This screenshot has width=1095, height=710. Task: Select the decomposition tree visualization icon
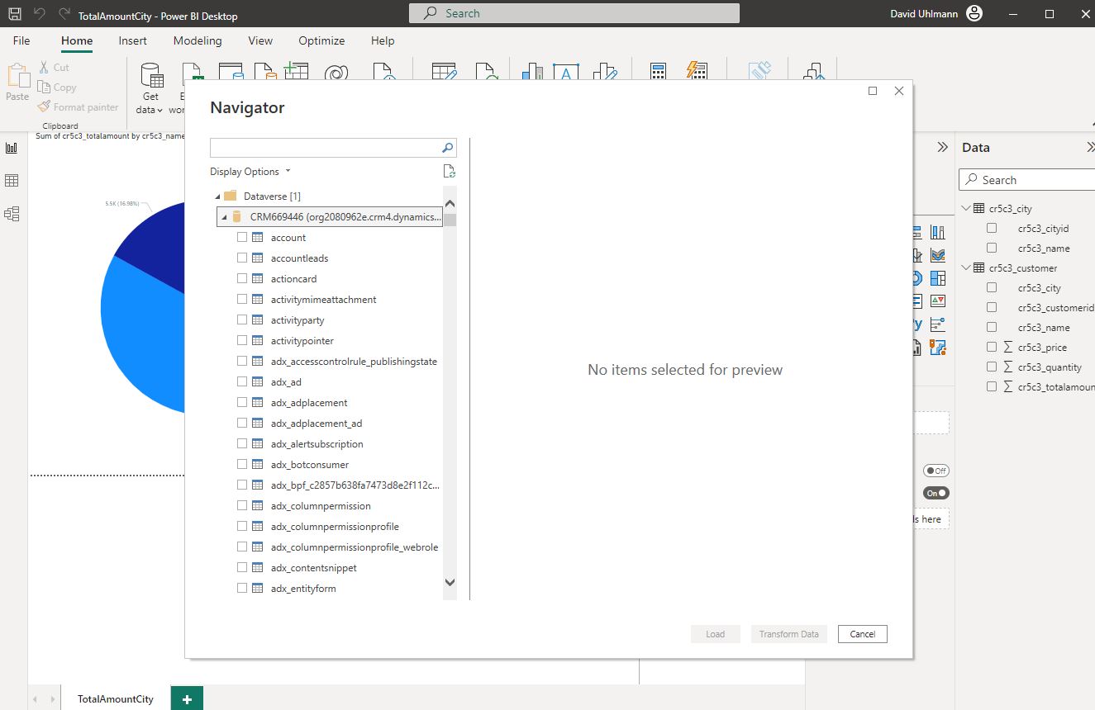coord(937,324)
